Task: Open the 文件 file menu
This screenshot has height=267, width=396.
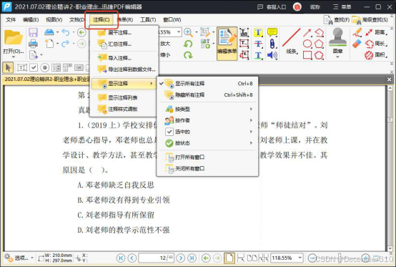Action: [x=11, y=20]
